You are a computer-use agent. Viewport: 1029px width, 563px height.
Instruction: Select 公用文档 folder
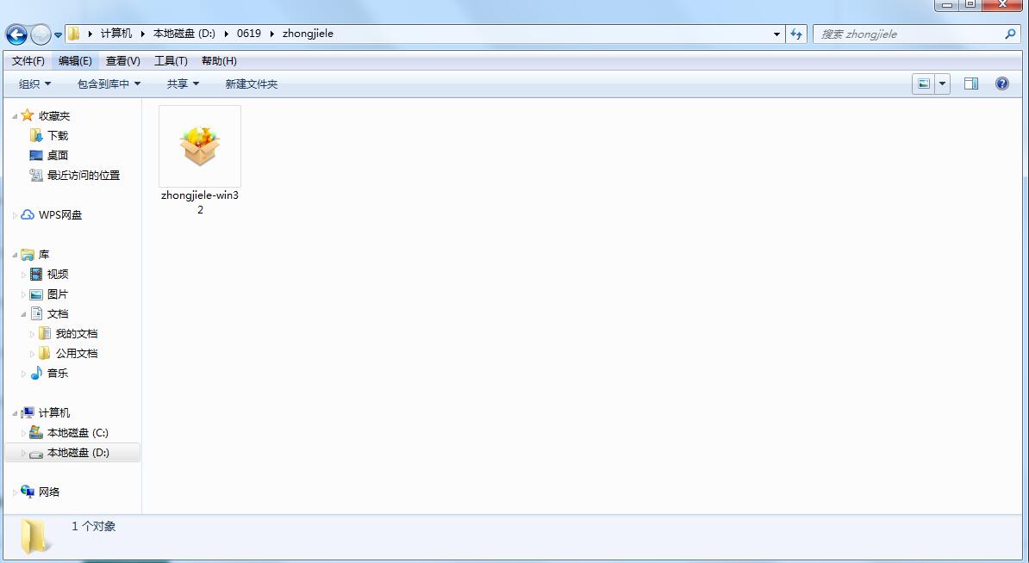click(77, 353)
